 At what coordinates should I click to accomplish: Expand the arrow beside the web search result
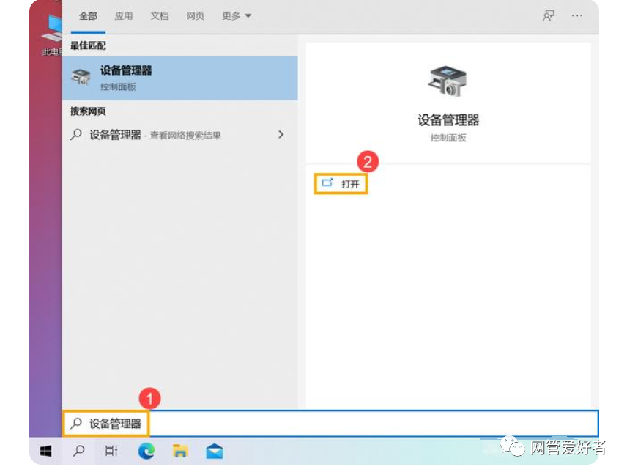click(281, 135)
